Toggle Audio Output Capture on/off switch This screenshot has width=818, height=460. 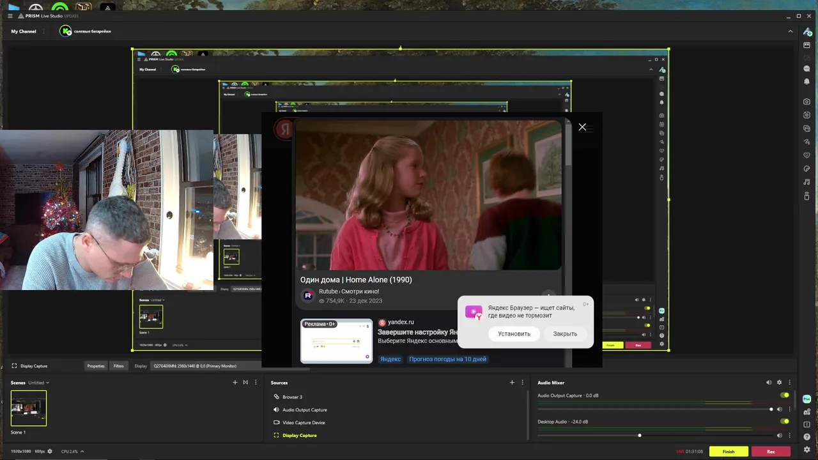pos(785,395)
